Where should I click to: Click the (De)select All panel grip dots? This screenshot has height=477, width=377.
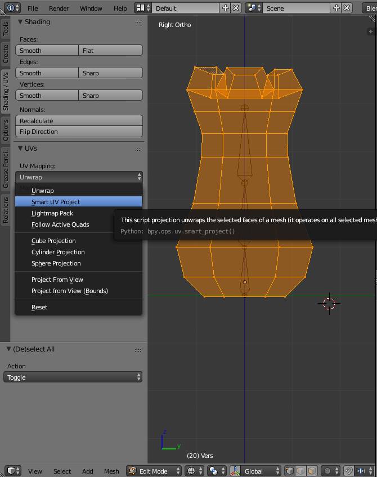[x=138, y=350]
